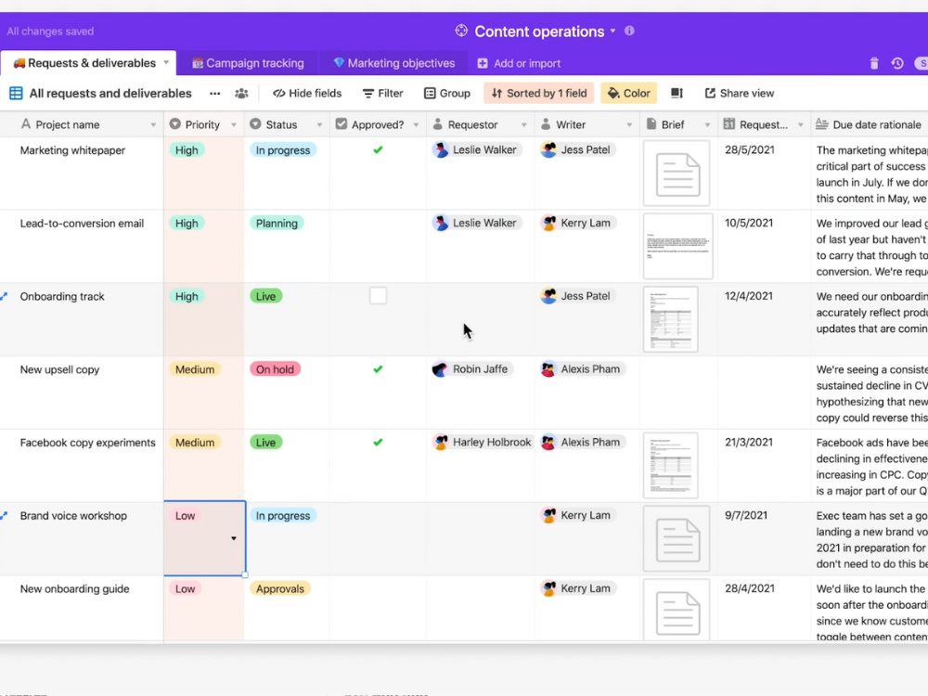Open the view options three-dots menu
Image resolution: width=928 pixels, height=696 pixels.
pos(215,94)
